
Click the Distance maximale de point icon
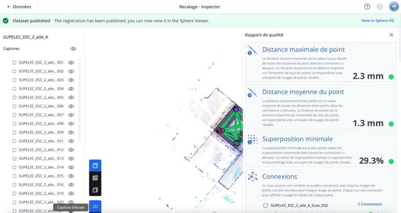coord(252,50)
